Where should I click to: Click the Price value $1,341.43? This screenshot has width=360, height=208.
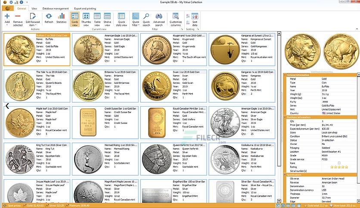327,125
